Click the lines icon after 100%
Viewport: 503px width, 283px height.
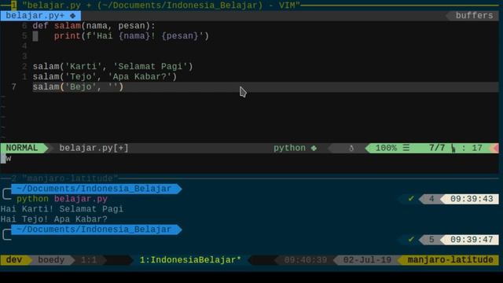pyautogui.click(x=406, y=148)
